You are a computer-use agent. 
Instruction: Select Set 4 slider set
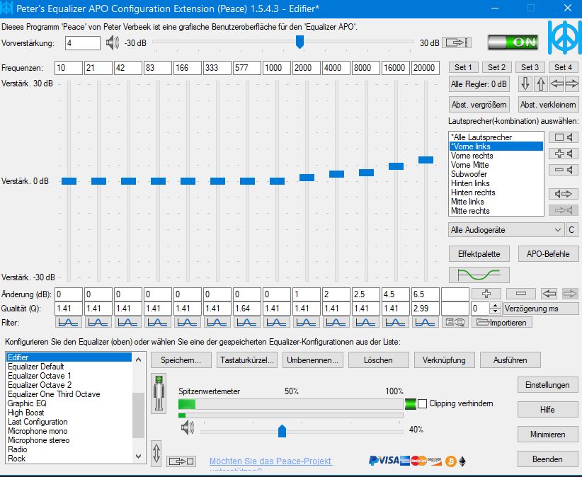click(x=563, y=67)
